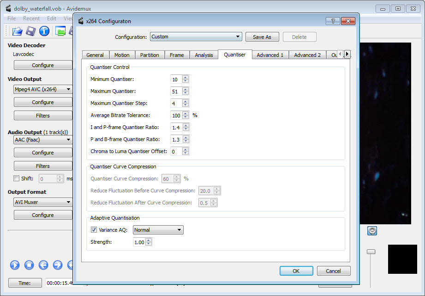Click the black thumbnail preview box
The height and width of the screenshot is (296, 425).
[x=402, y=259]
